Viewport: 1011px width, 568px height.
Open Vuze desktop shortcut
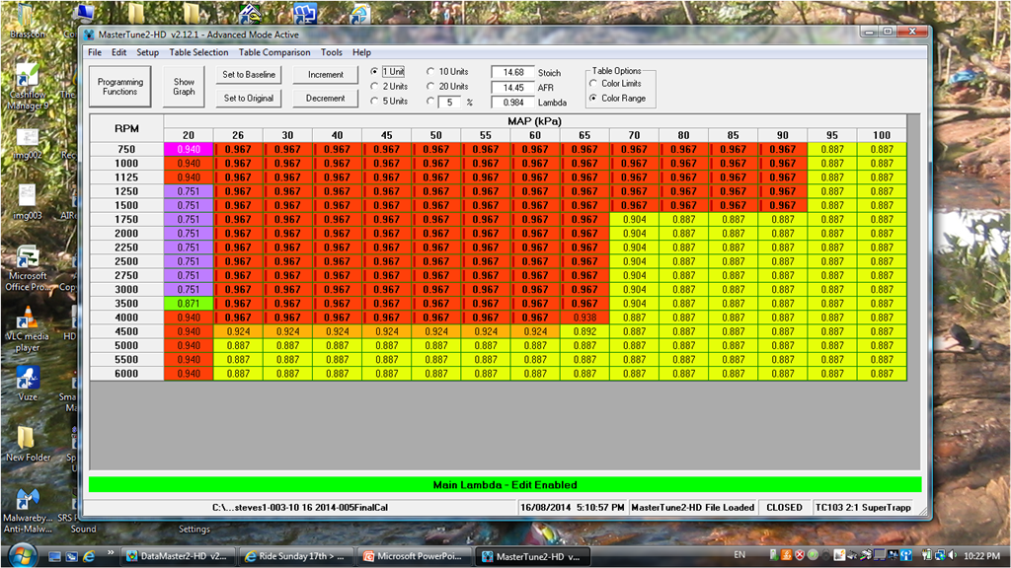point(27,384)
